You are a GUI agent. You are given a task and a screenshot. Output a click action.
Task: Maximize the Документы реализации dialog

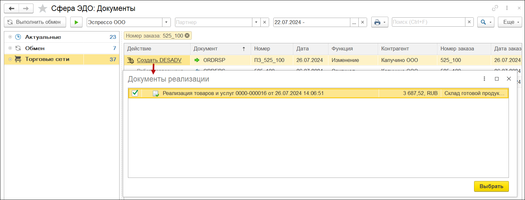(497, 79)
